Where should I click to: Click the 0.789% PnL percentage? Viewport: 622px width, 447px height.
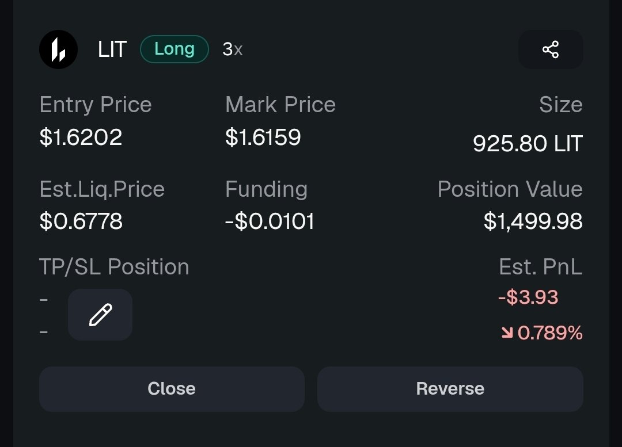[550, 333]
